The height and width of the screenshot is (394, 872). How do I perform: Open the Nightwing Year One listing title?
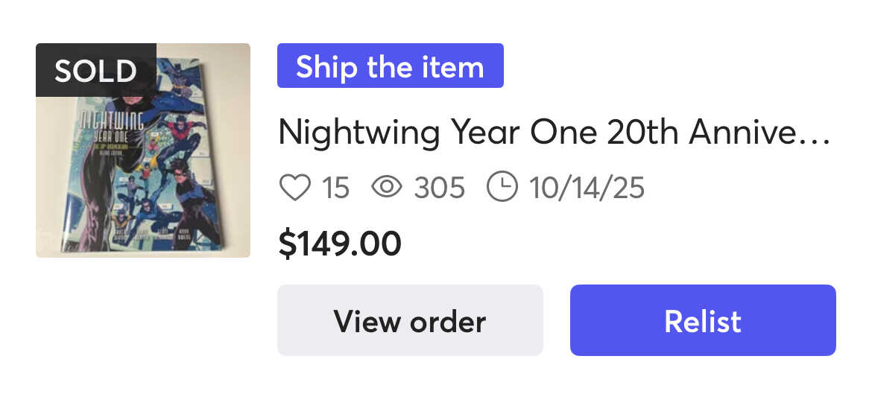(x=553, y=133)
